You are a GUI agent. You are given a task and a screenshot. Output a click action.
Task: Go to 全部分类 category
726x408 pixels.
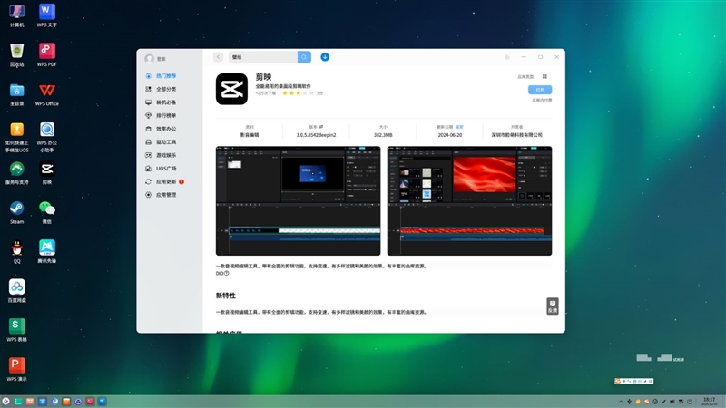pos(166,89)
